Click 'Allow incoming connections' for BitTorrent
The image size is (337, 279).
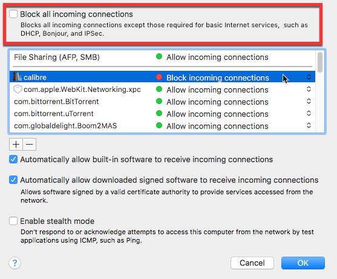click(217, 102)
